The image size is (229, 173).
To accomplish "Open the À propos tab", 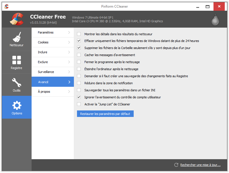I will 44,92.
